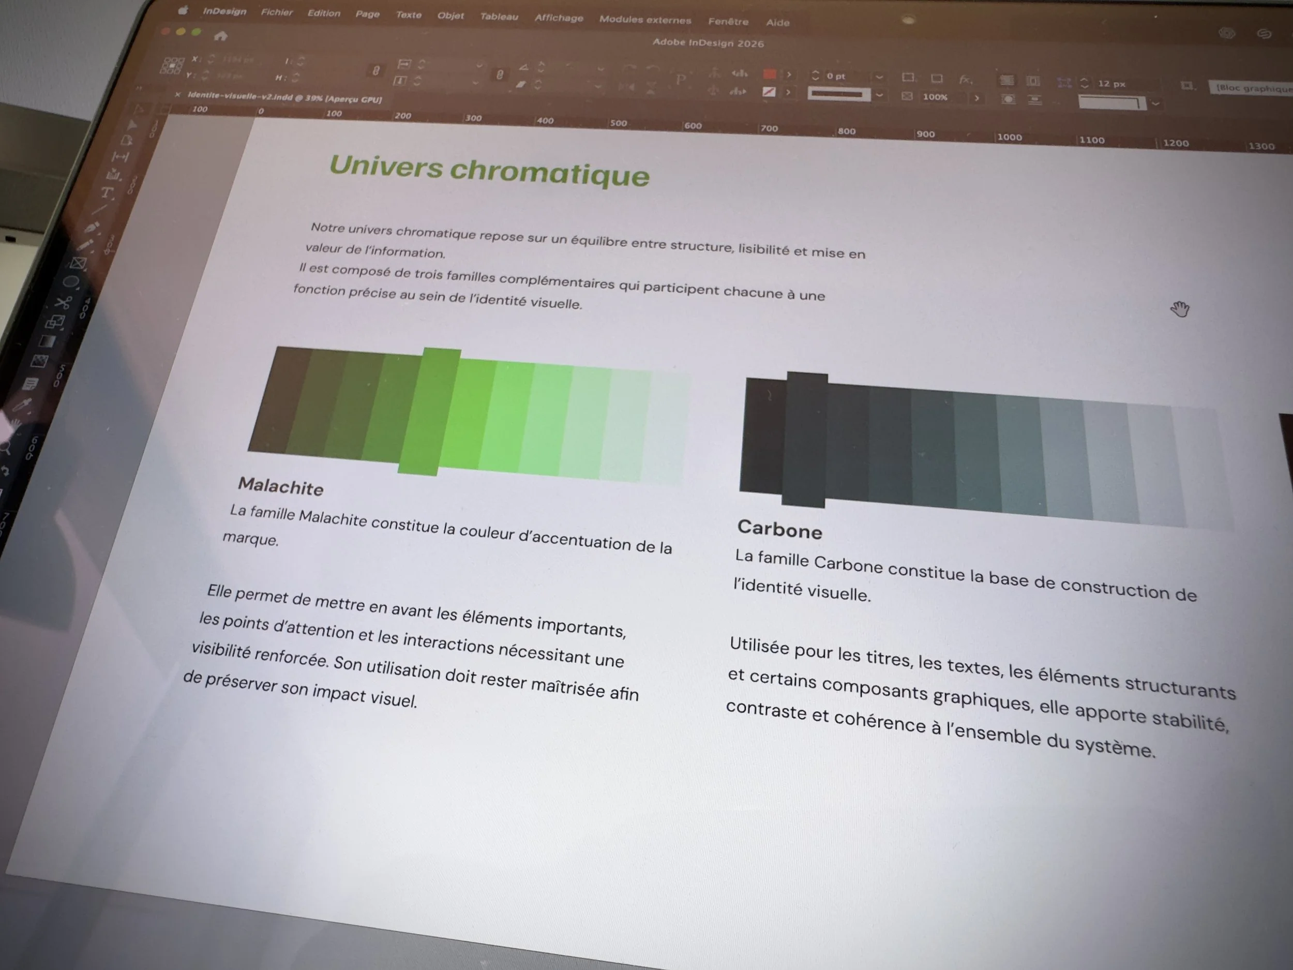The image size is (1293, 970).
Task: Select the Type tool
Action: [107, 192]
